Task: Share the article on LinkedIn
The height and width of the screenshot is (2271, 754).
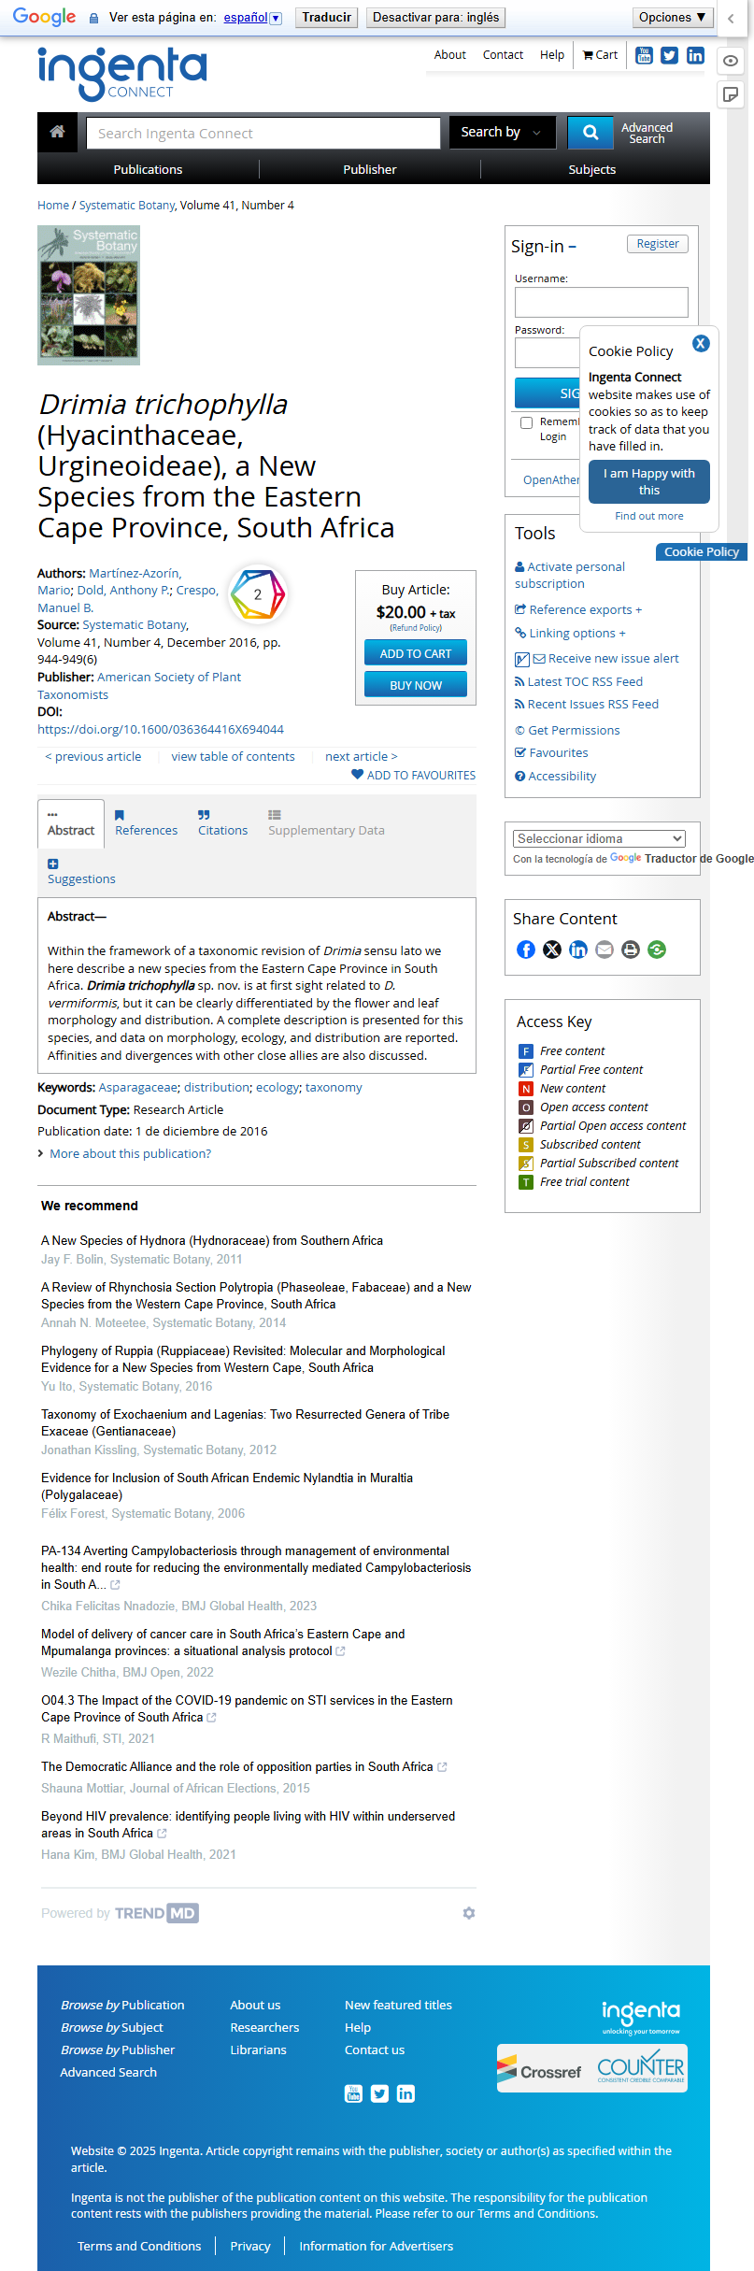Action: point(578,950)
